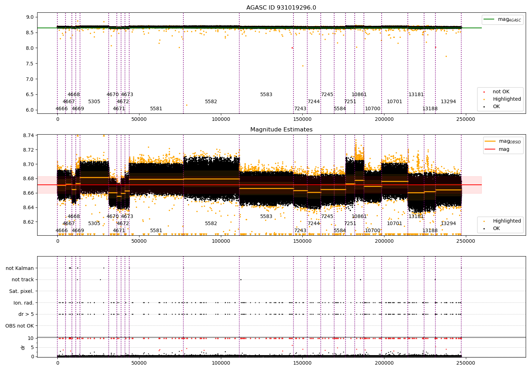The image size is (531, 371).
Task: Click OBSID label 10701 in top plot
Action: [x=394, y=102]
